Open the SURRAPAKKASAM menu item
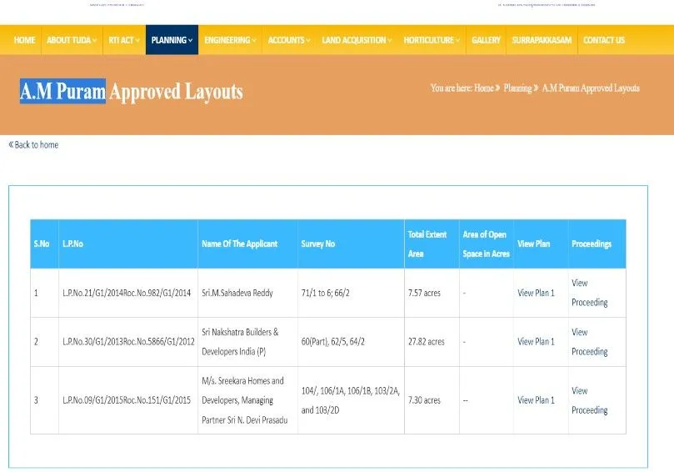The height and width of the screenshot is (472, 674). click(x=542, y=40)
